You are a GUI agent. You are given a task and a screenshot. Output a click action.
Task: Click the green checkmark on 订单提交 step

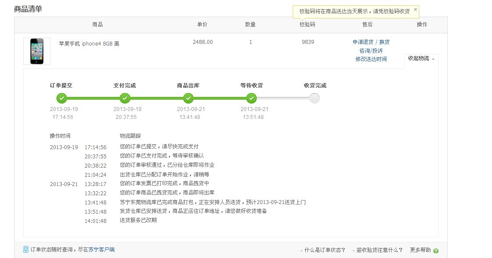pos(62,98)
